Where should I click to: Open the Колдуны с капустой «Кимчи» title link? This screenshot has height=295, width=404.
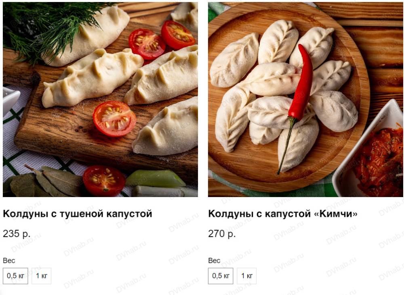point(283,214)
